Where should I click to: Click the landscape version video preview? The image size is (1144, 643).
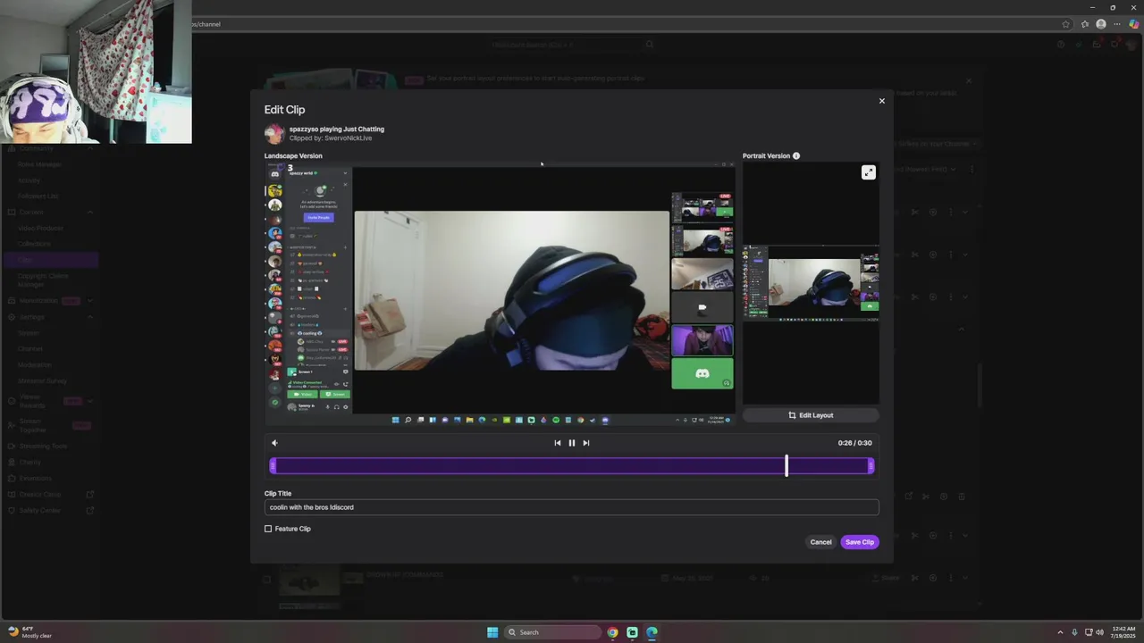(500, 293)
